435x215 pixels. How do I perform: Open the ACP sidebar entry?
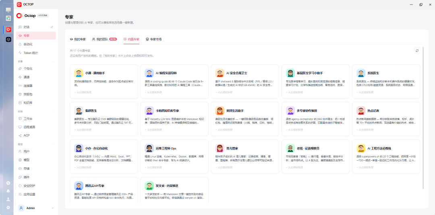36,135
